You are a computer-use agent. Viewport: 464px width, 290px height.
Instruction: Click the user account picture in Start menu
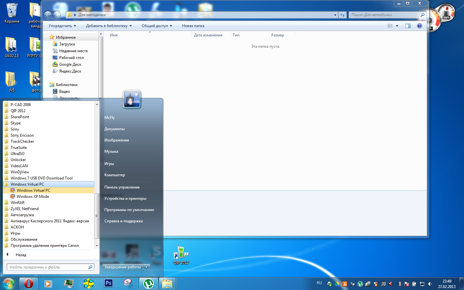click(132, 99)
